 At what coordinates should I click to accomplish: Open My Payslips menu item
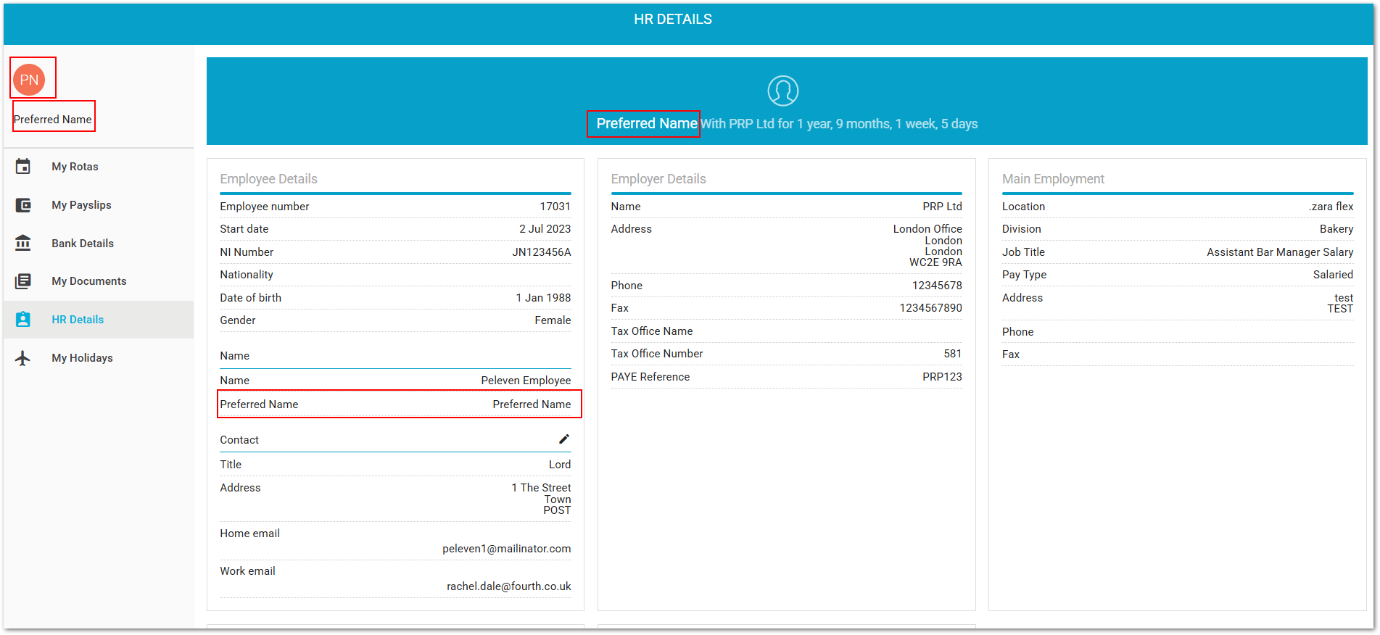pos(81,205)
